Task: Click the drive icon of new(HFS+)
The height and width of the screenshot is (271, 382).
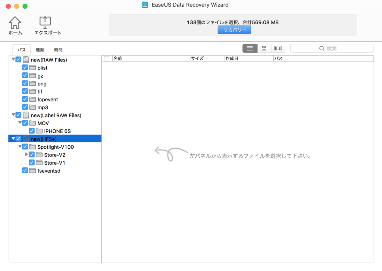Action: pyautogui.click(x=26, y=139)
